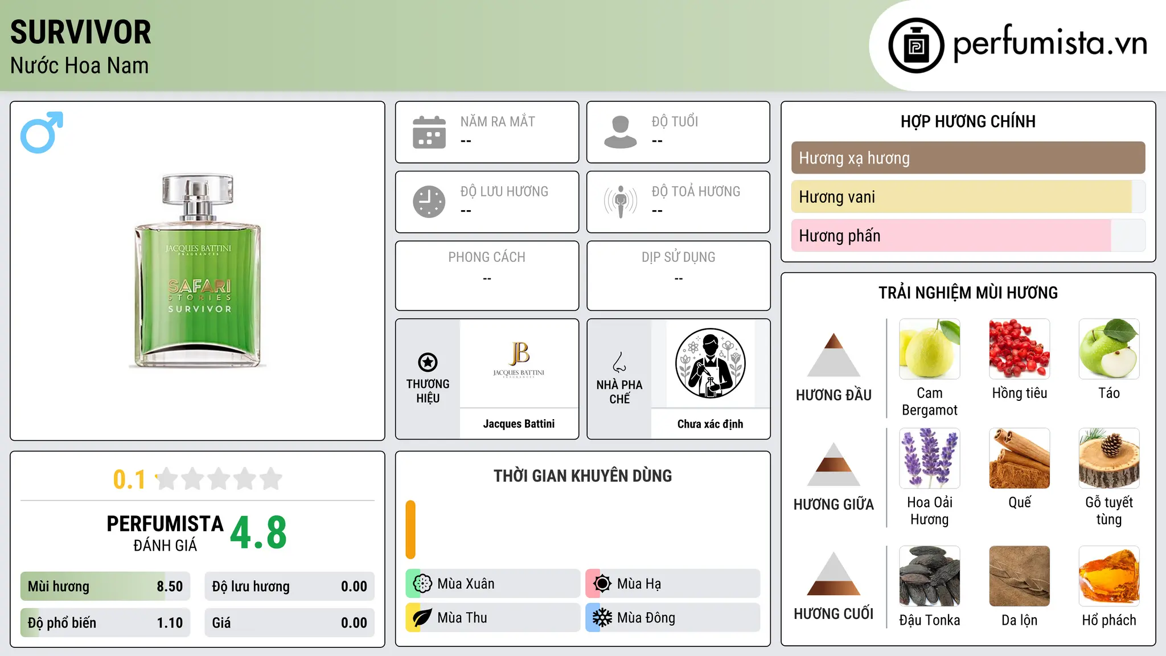
Task: Select the Gỗ tuyết tùng cedarwood image
Action: tap(1109, 458)
